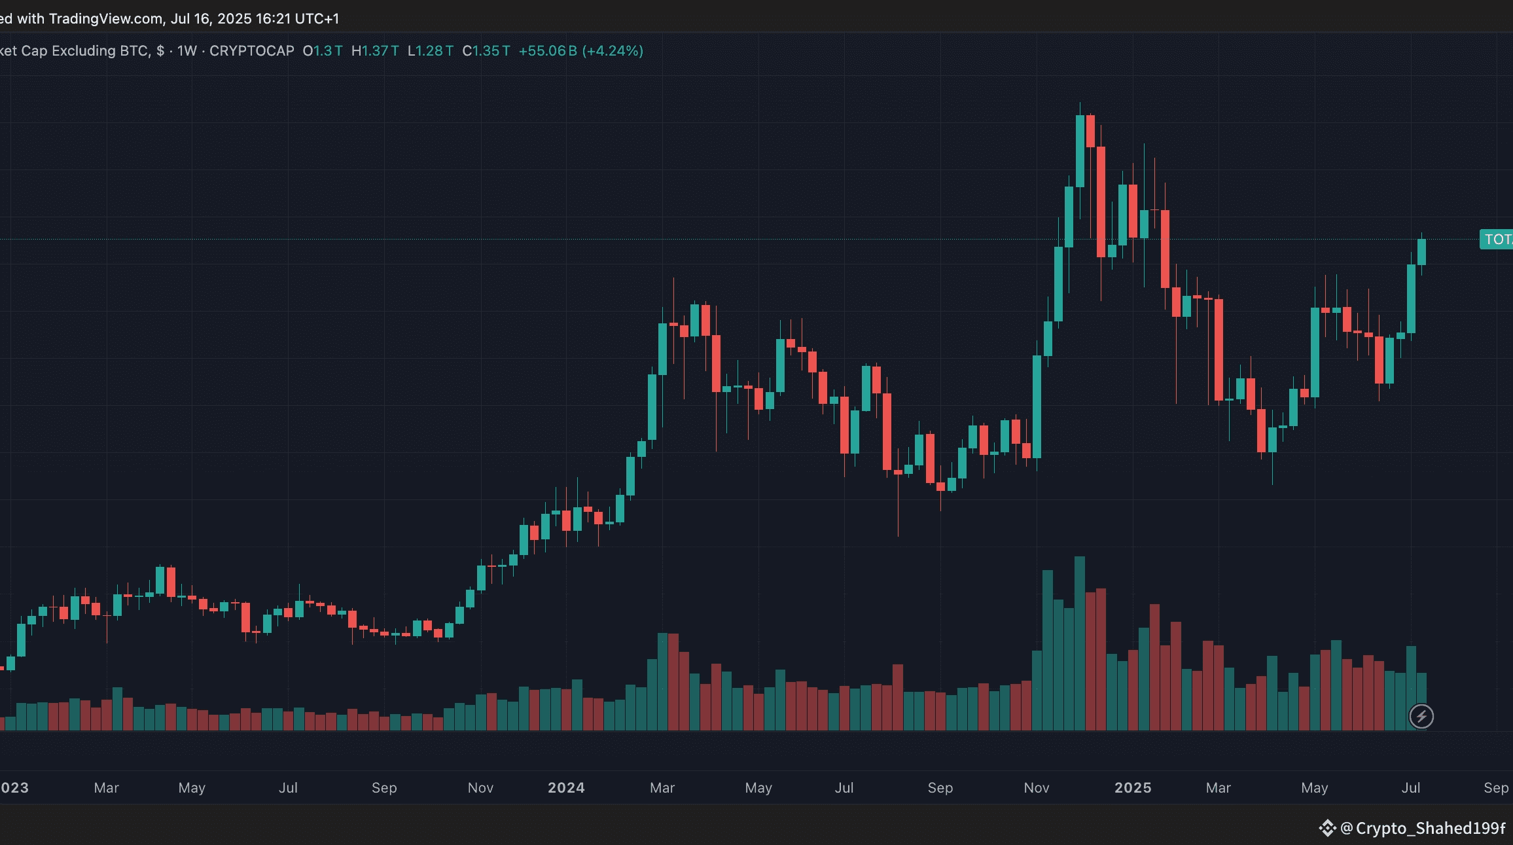The height and width of the screenshot is (845, 1513).
Task: Click the H1.37T high value in legend
Action: click(375, 51)
